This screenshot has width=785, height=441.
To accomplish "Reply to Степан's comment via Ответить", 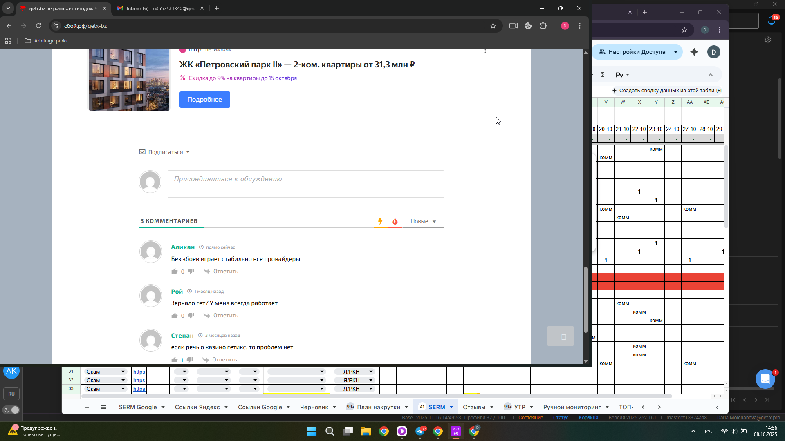I will pyautogui.click(x=224, y=359).
